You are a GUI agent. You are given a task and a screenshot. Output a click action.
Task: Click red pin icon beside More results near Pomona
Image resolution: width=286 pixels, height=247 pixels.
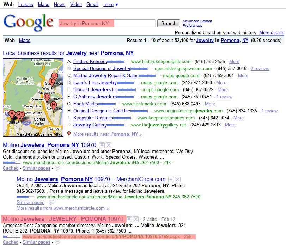point(69,134)
